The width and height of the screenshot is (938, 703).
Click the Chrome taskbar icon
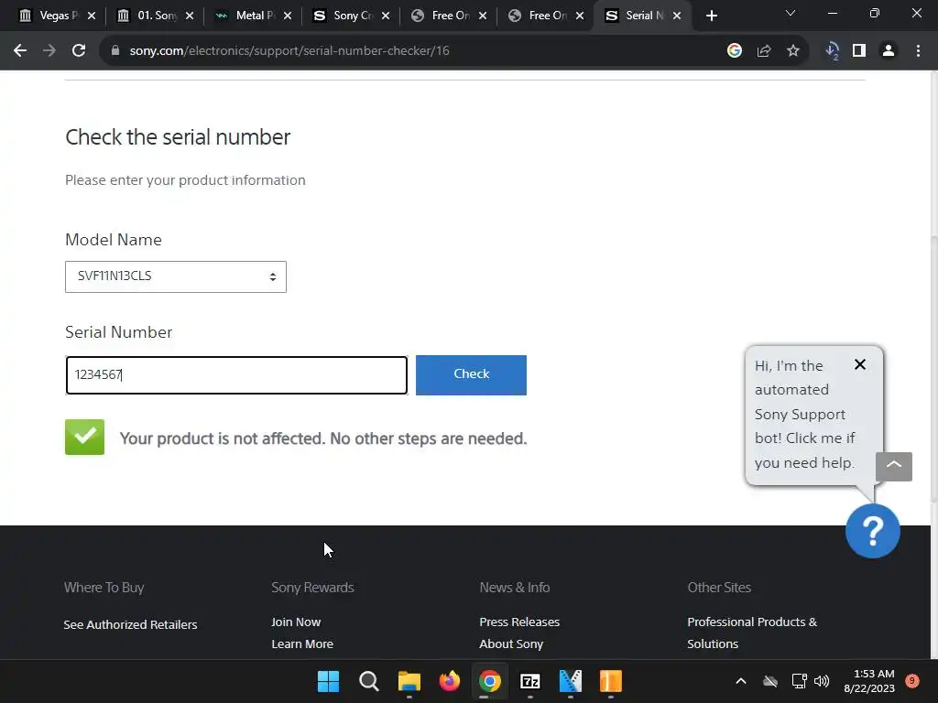(x=489, y=681)
